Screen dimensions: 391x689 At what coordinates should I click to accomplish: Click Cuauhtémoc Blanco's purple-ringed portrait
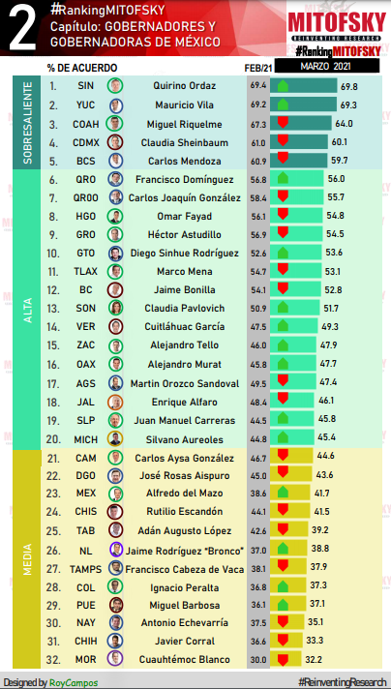(115, 659)
